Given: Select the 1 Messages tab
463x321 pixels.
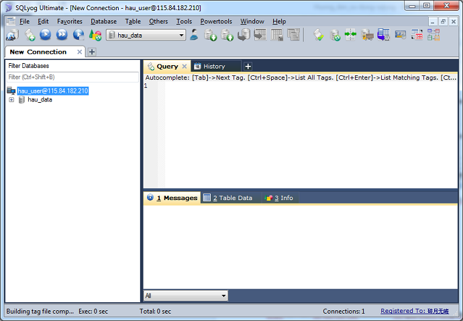Looking at the screenshot, I should [x=172, y=197].
